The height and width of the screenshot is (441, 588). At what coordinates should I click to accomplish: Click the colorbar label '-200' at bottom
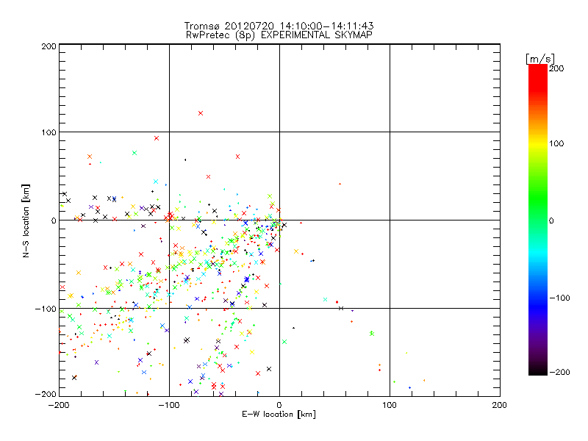(x=559, y=372)
